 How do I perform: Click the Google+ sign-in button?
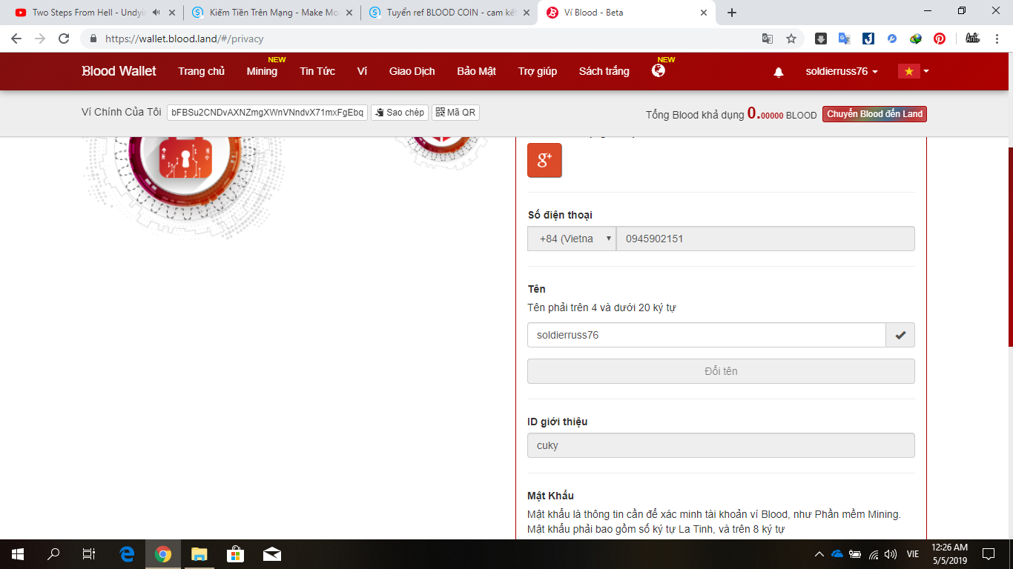544,160
